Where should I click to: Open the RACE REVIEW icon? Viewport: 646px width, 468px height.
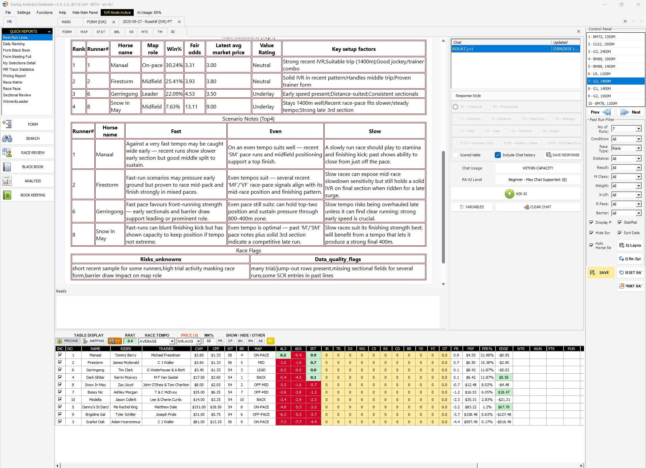pos(7,153)
